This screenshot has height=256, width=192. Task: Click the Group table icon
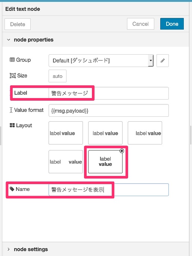(12, 60)
